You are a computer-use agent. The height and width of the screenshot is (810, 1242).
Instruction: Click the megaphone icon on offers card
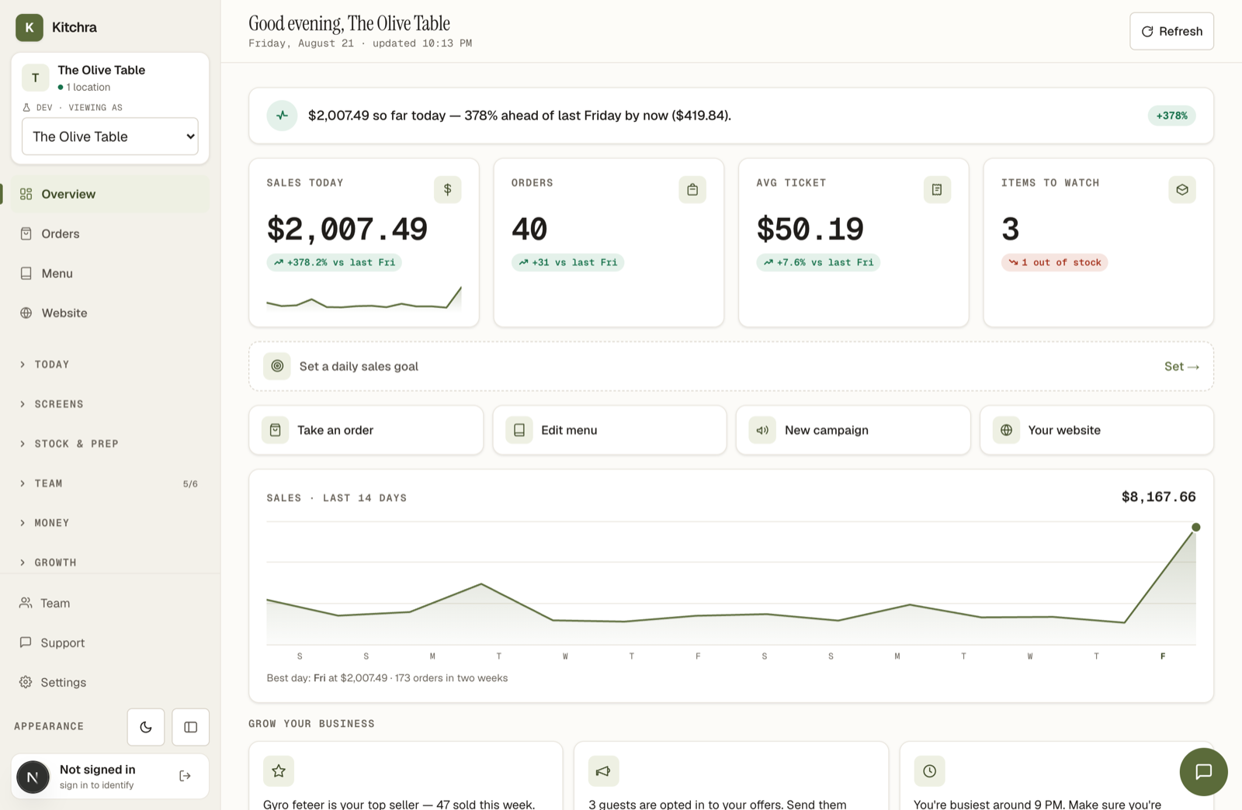tap(603, 771)
